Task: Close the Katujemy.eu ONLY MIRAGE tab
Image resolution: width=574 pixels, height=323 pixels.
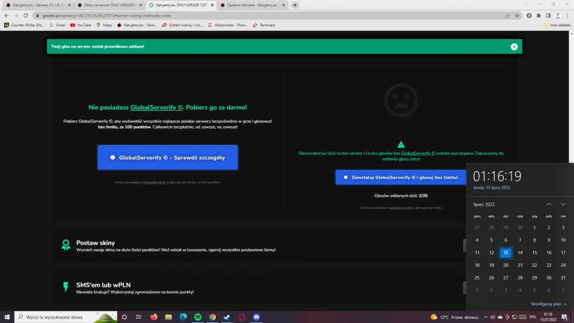Action: pos(212,5)
